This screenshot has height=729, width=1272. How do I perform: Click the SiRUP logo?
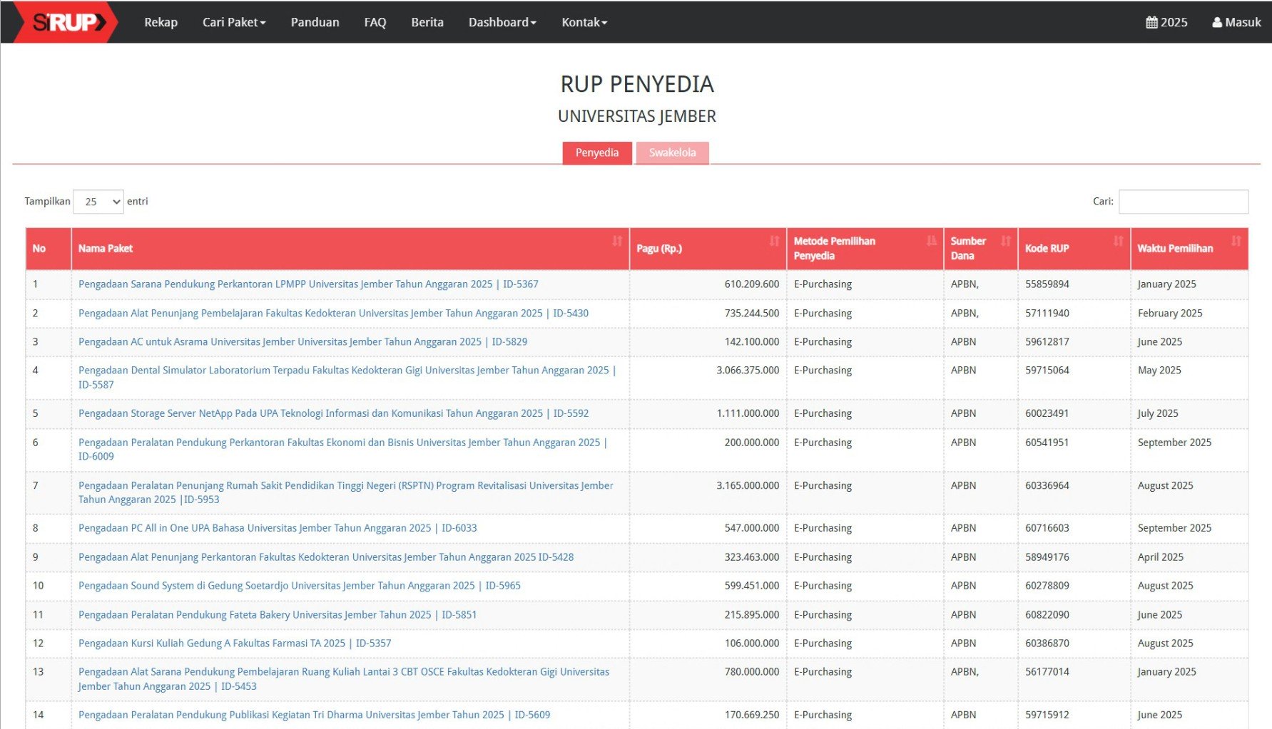pyautogui.click(x=66, y=22)
